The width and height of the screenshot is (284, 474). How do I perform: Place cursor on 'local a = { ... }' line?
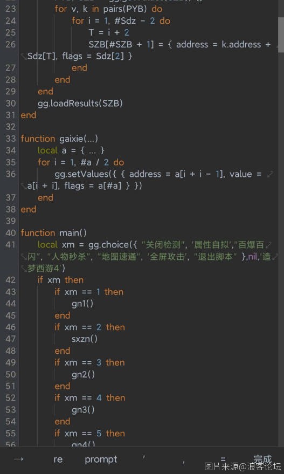click(x=71, y=150)
